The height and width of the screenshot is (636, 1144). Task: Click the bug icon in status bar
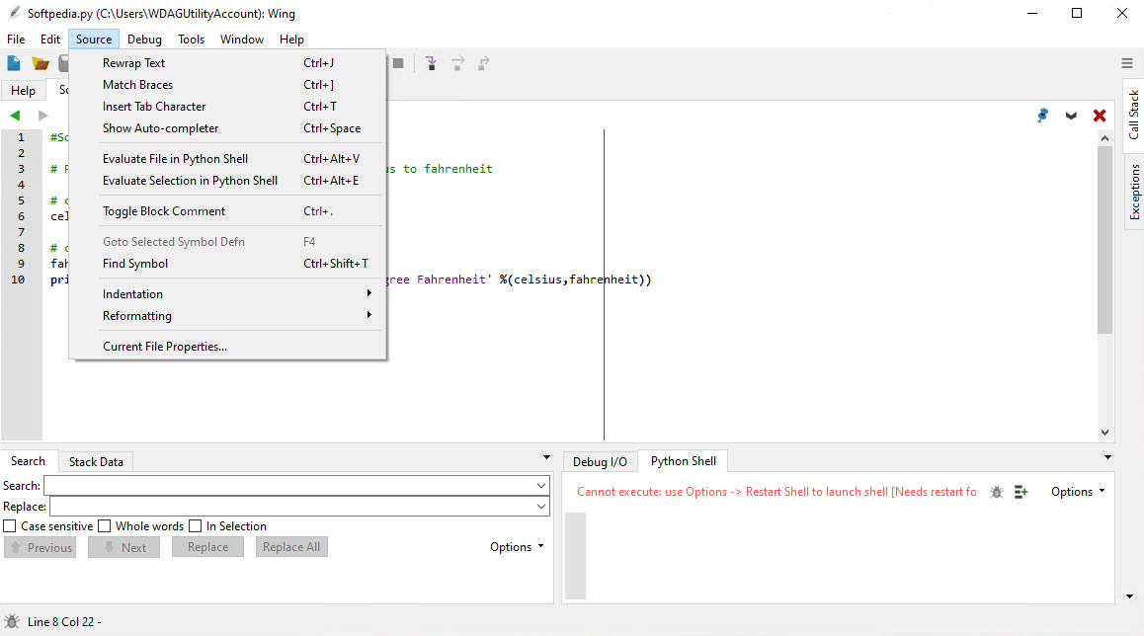click(12, 621)
